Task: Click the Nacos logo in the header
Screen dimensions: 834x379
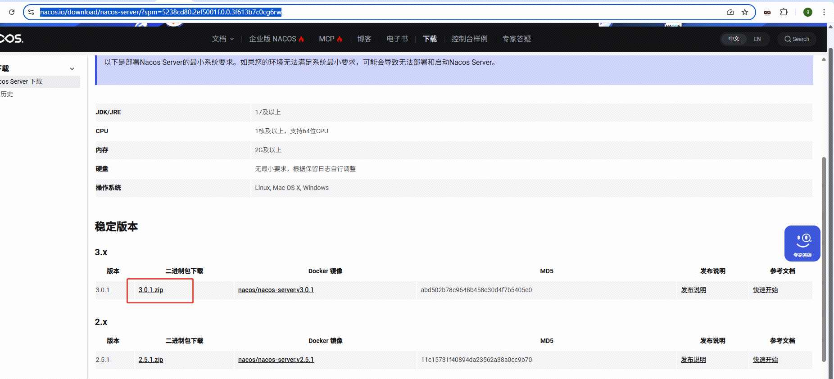Action: [12, 39]
